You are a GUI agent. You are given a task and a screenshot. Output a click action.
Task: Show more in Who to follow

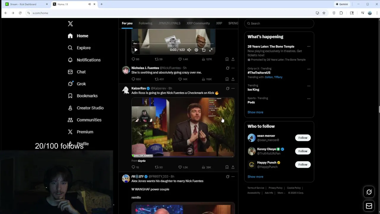pos(255,177)
